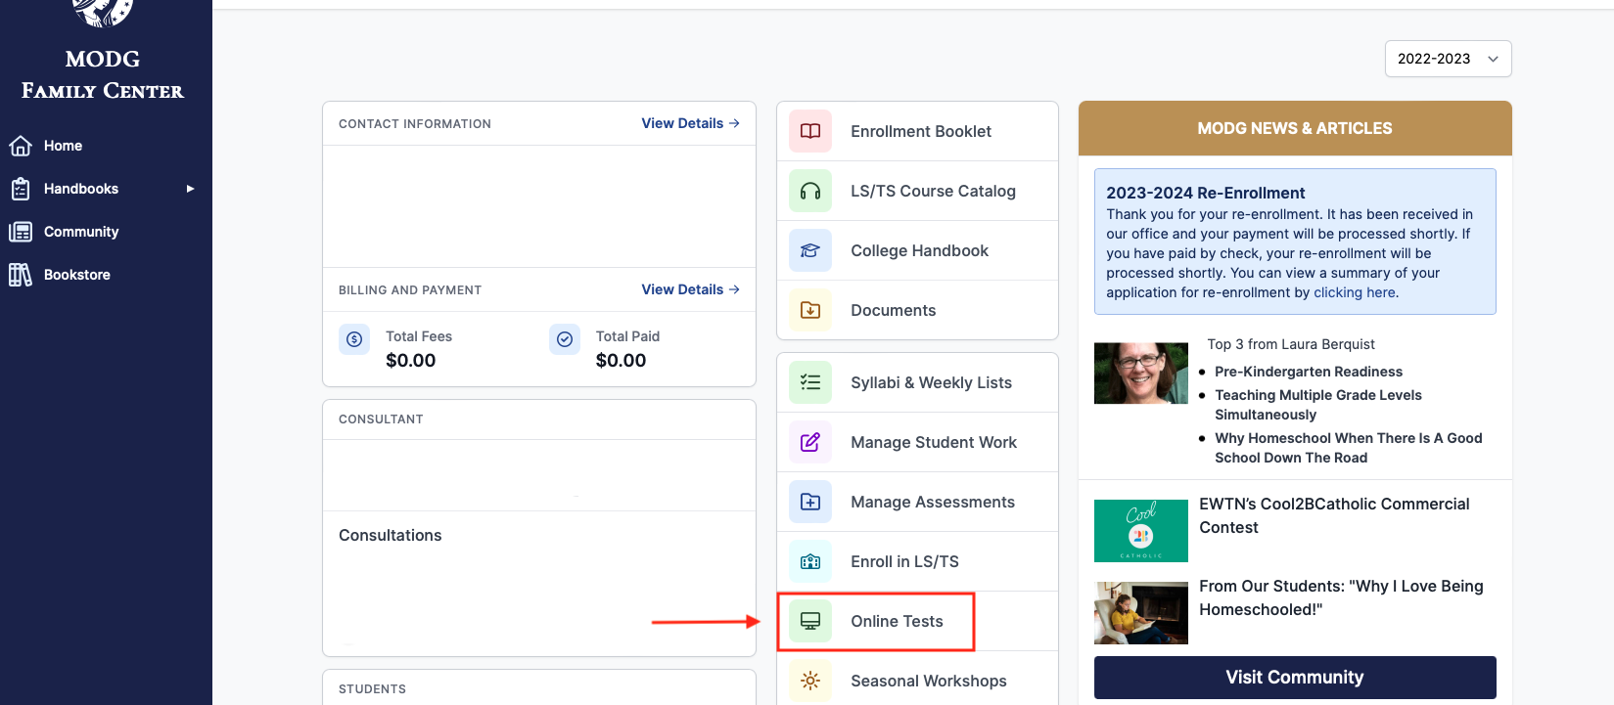Open Bookstore from the sidebar

[77, 275]
